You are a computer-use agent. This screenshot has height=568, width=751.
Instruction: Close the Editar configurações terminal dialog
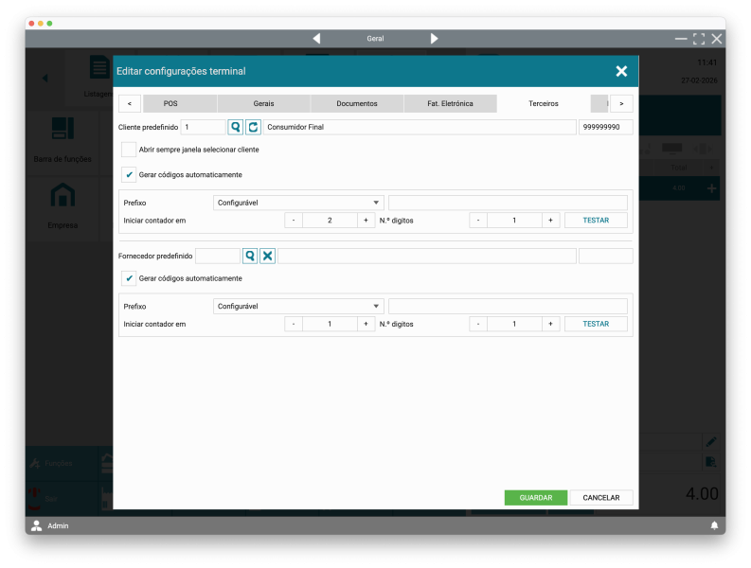(621, 71)
